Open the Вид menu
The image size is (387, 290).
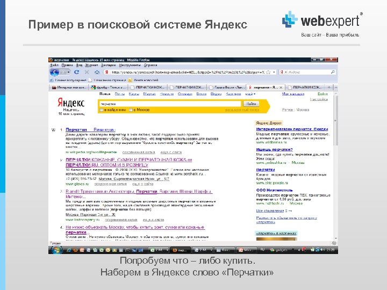[x=79, y=65]
